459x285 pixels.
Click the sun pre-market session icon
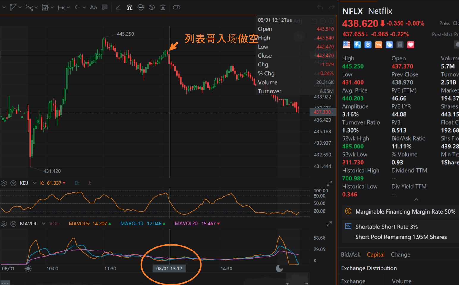click(x=28, y=269)
